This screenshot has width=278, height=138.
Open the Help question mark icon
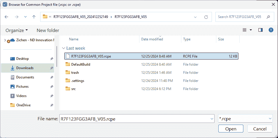[x=271, y=30]
